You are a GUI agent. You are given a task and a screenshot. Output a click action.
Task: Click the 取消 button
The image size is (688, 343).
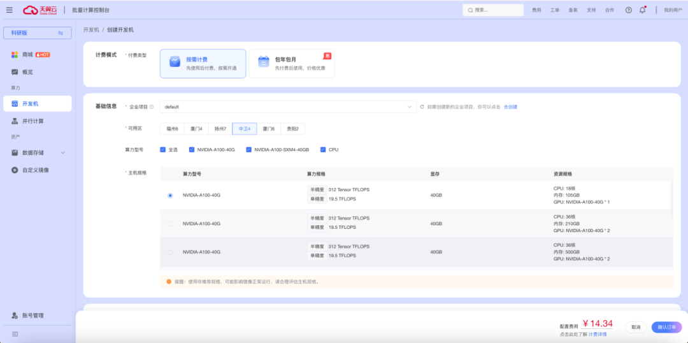click(636, 327)
